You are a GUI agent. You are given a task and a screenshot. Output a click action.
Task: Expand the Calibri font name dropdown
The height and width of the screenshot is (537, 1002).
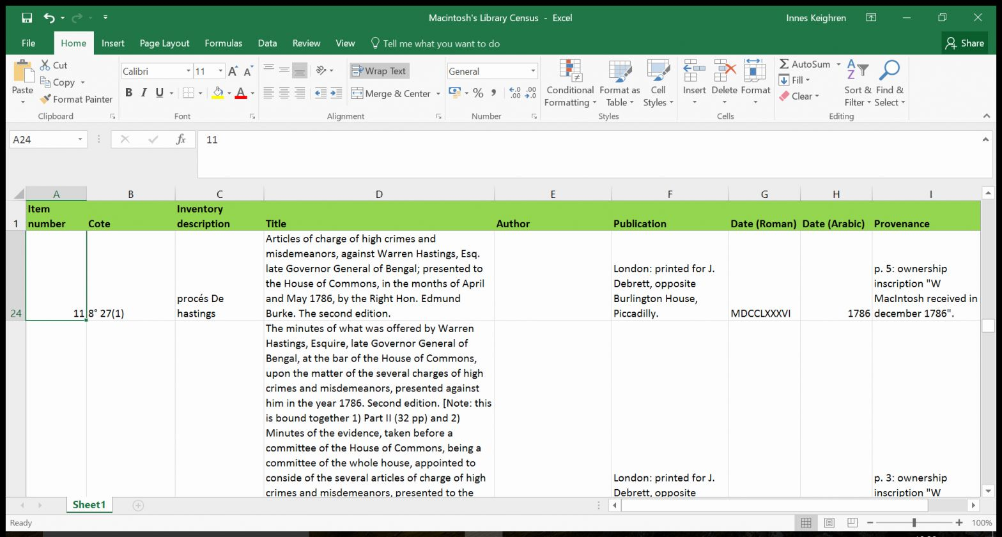point(189,71)
